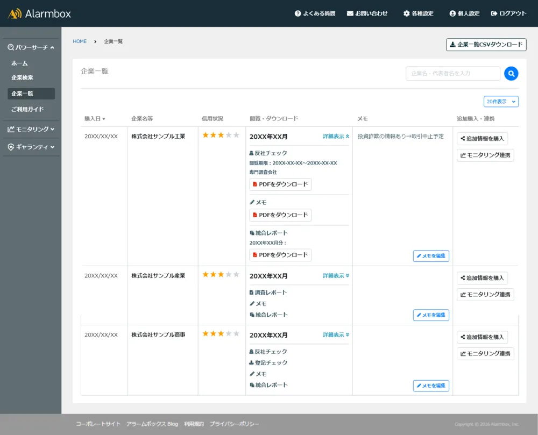
Task: Open よくある質問 help page
Action: (x=315, y=13)
